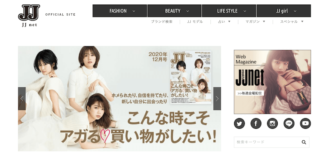
Task: Go to next slide with right arrow
Action: pos(217,99)
